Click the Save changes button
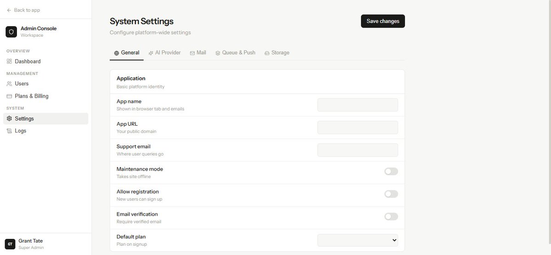The height and width of the screenshot is (255, 551). (x=383, y=21)
